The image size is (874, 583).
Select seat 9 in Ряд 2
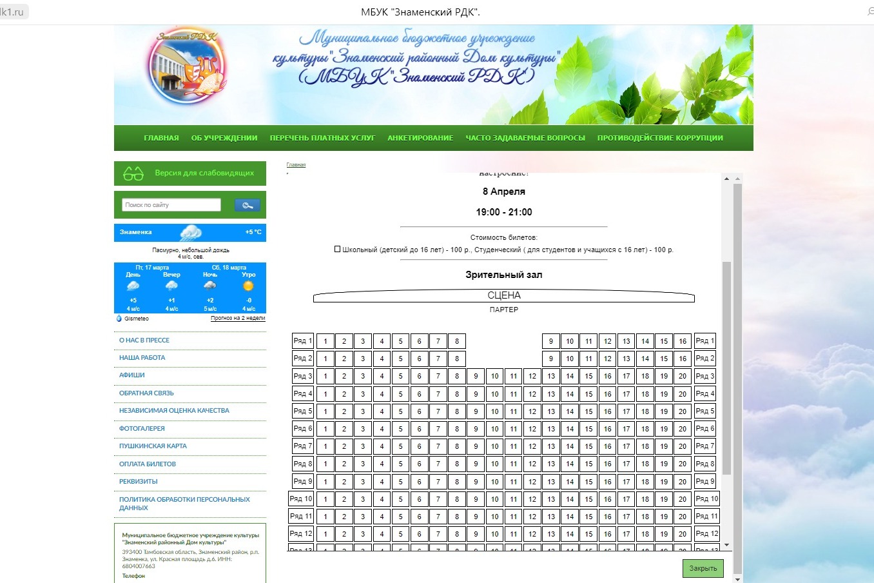[551, 359]
